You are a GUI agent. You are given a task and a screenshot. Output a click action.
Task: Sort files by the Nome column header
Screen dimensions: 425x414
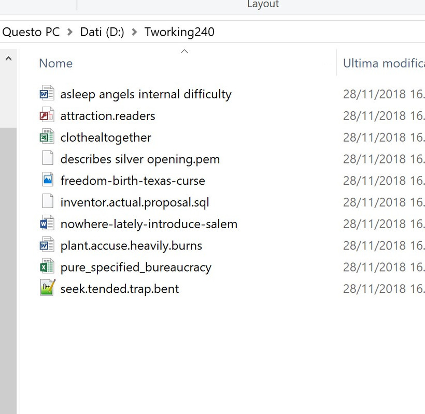[56, 63]
